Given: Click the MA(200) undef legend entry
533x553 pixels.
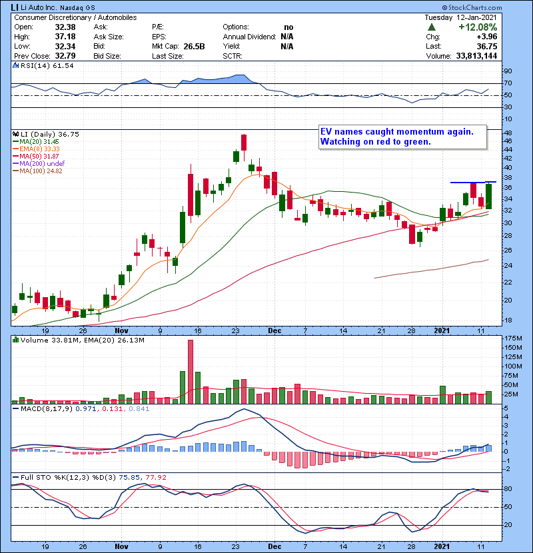Looking at the screenshot, I should pyautogui.click(x=39, y=163).
